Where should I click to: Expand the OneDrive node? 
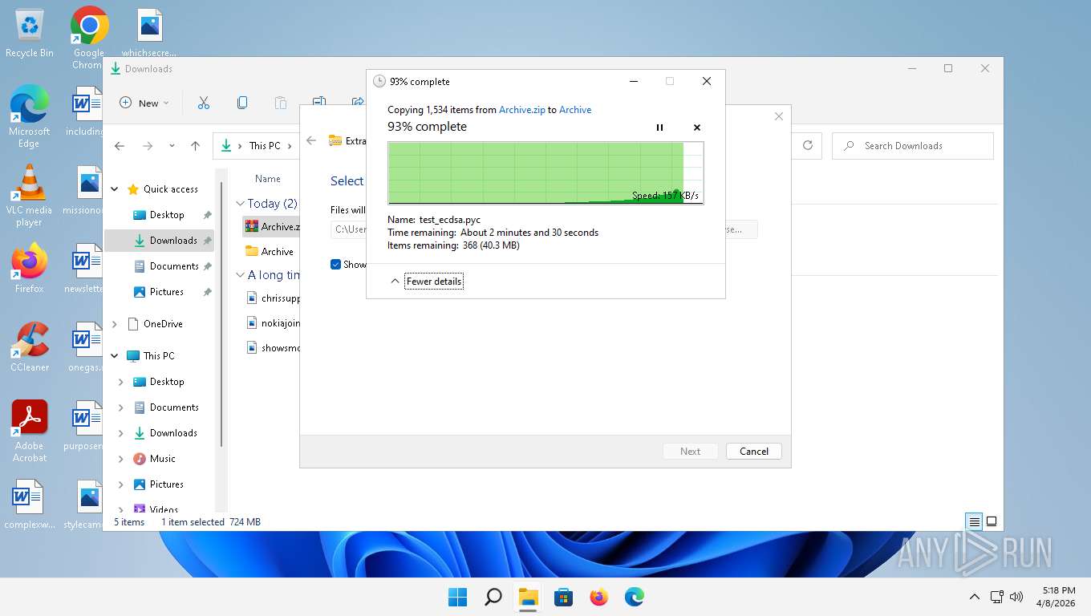(x=115, y=324)
